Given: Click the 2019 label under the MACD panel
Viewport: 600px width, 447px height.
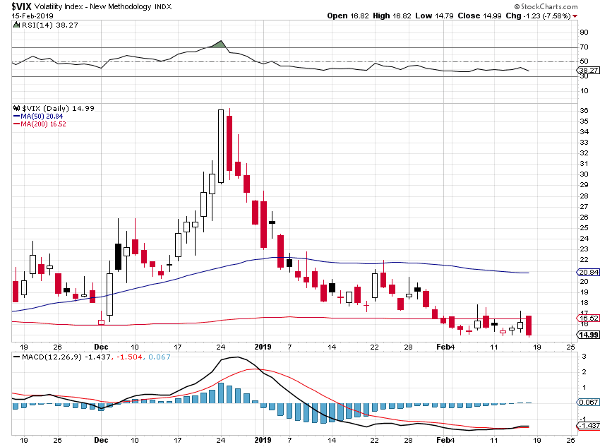Looking at the screenshot, I should point(263,440).
